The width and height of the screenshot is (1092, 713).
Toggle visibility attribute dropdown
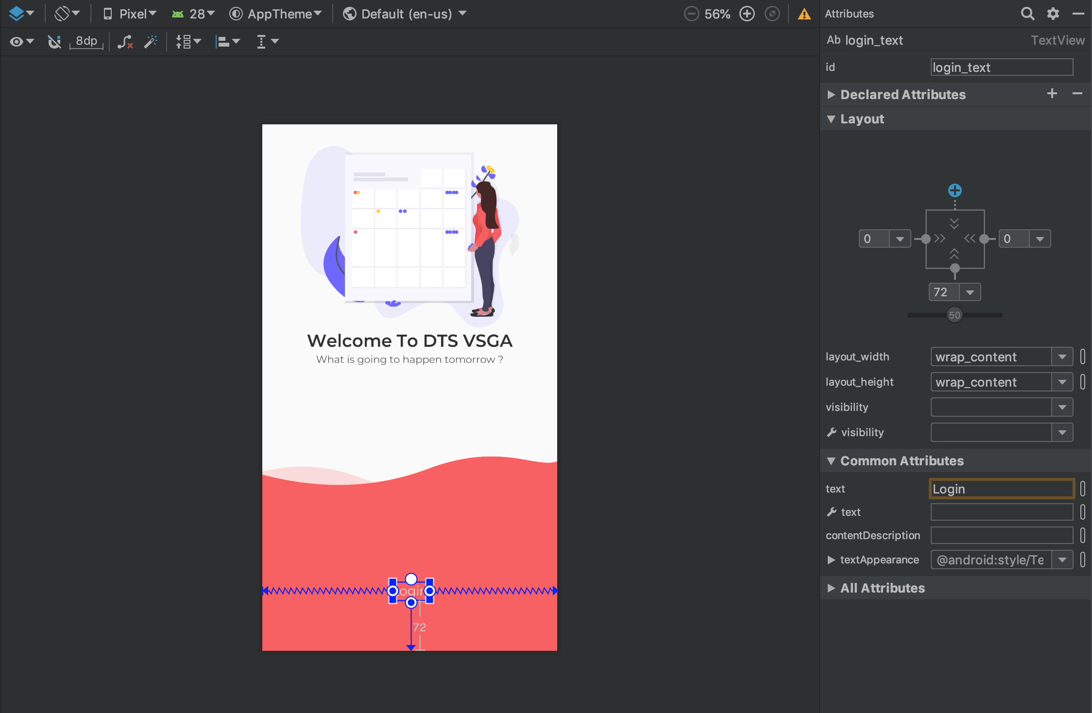(x=1063, y=407)
